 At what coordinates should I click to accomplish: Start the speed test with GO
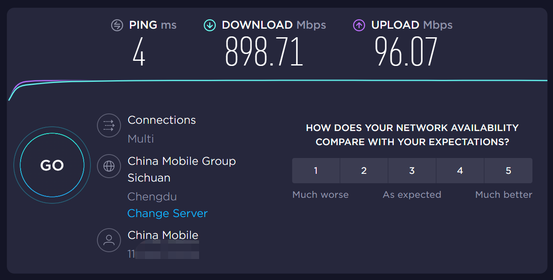click(52, 165)
